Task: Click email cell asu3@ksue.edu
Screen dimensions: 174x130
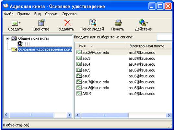Action: pos(142,58)
